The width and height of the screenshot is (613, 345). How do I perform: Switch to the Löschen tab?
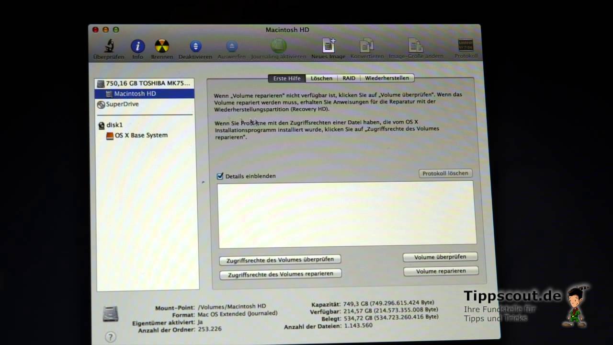321,78
